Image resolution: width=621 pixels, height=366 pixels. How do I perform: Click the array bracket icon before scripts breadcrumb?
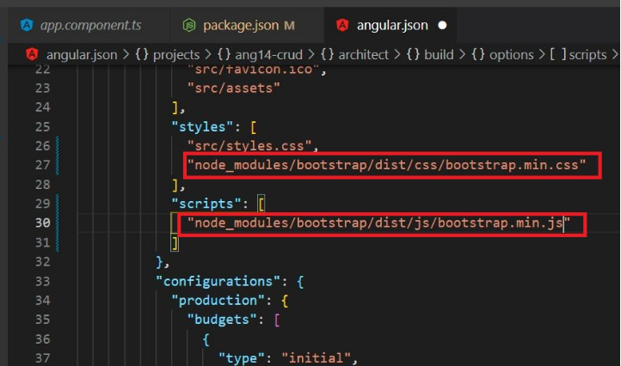click(x=557, y=54)
